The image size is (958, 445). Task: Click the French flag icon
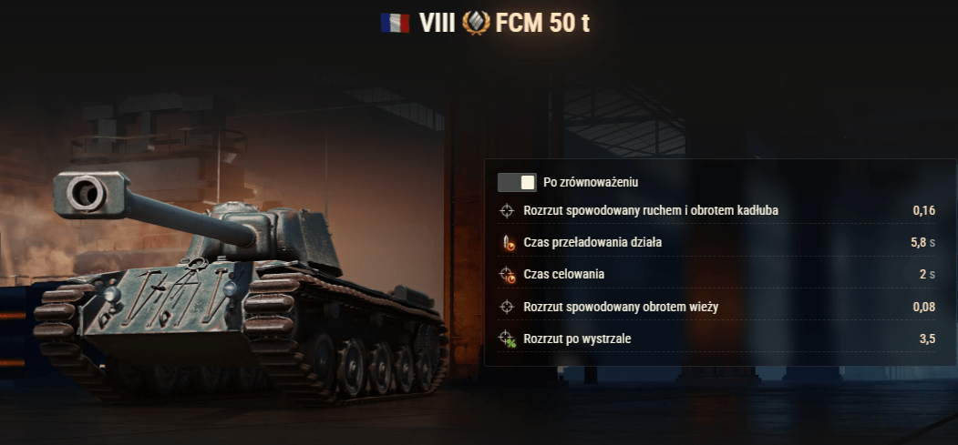tap(395, 23)
